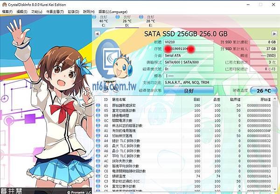Open the 佈景主題(T) theme menu
Screen dimensions: 280x194
[55, 12]
